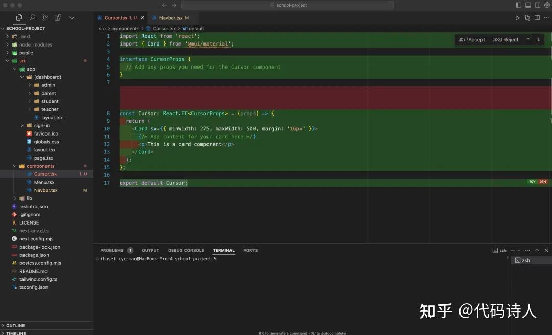Open the DEBUG CONSOLE tab
This screenshot has height=335, width=552.
click(x=186, y=250)
